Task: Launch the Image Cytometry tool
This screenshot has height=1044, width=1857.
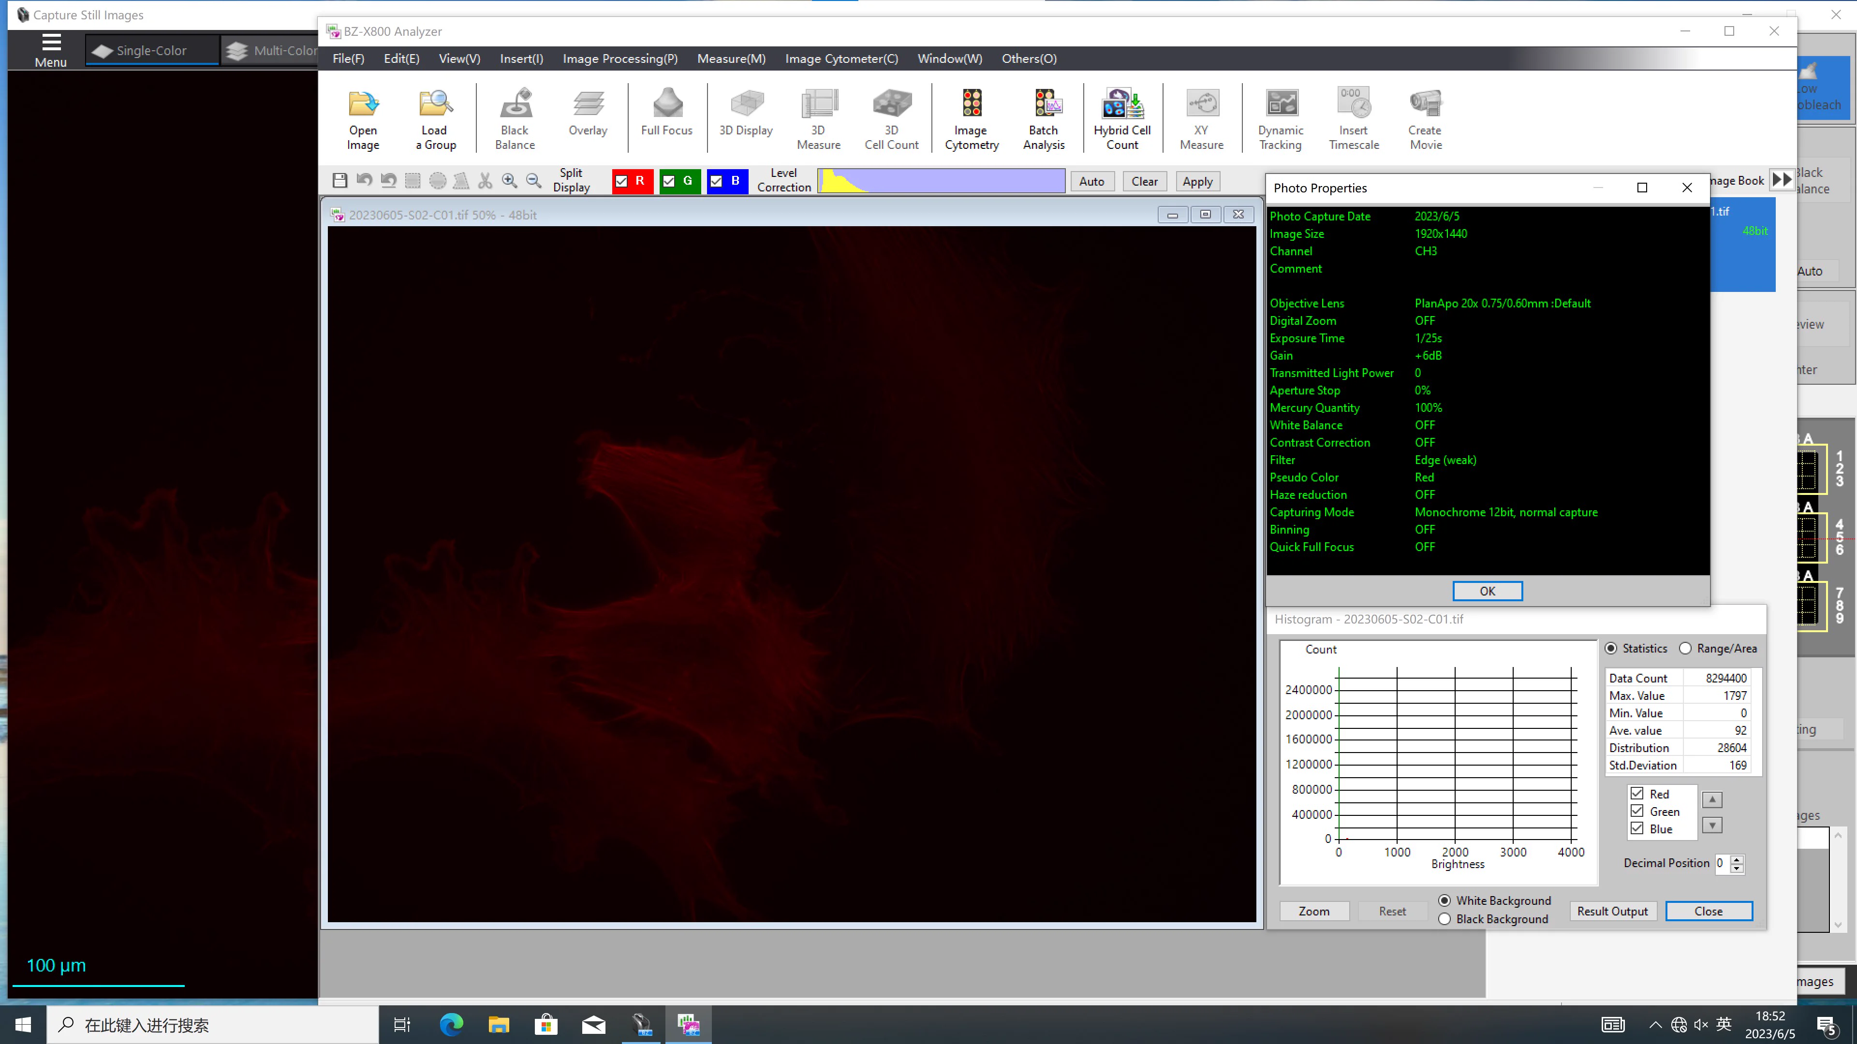Action: (971, 119)
